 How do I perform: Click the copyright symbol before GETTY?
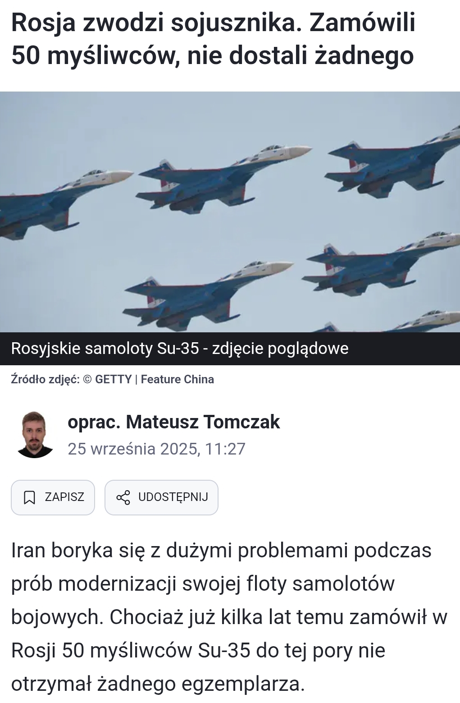coord(87,379)
